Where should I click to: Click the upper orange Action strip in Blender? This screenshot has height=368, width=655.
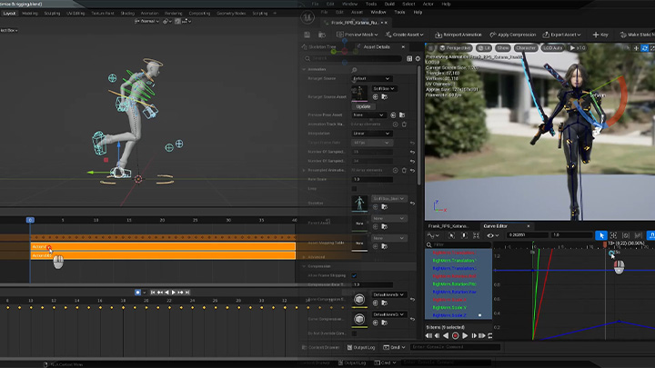(x=163, y=246)
